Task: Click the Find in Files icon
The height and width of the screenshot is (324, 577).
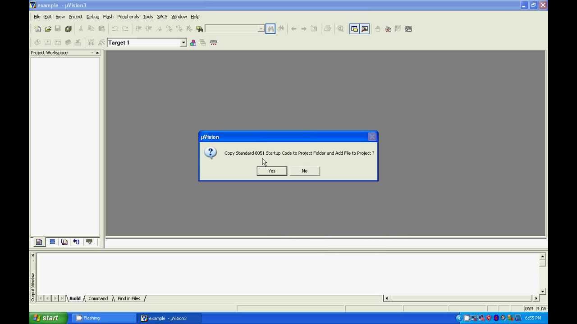Action: pos(200,29)
